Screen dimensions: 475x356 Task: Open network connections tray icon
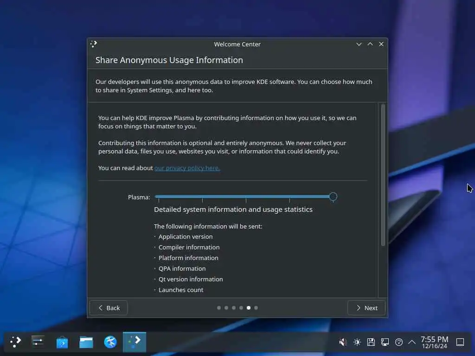pos(385,342)
